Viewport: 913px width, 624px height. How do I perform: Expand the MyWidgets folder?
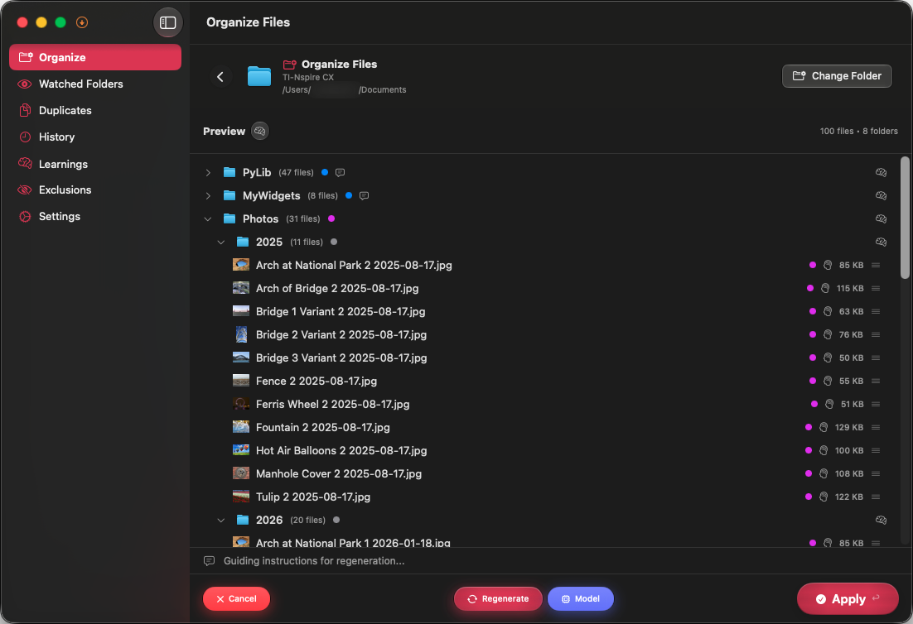tap(208, 196)
